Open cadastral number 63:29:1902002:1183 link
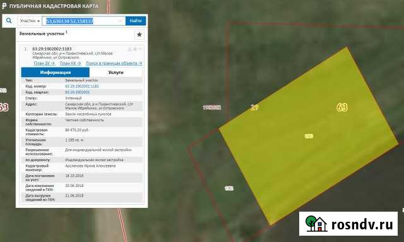 click(82, 86)
